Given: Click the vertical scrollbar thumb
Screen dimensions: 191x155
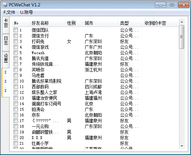Looking at the screenshot, I should pyautogui.click(x=182, y=37).
